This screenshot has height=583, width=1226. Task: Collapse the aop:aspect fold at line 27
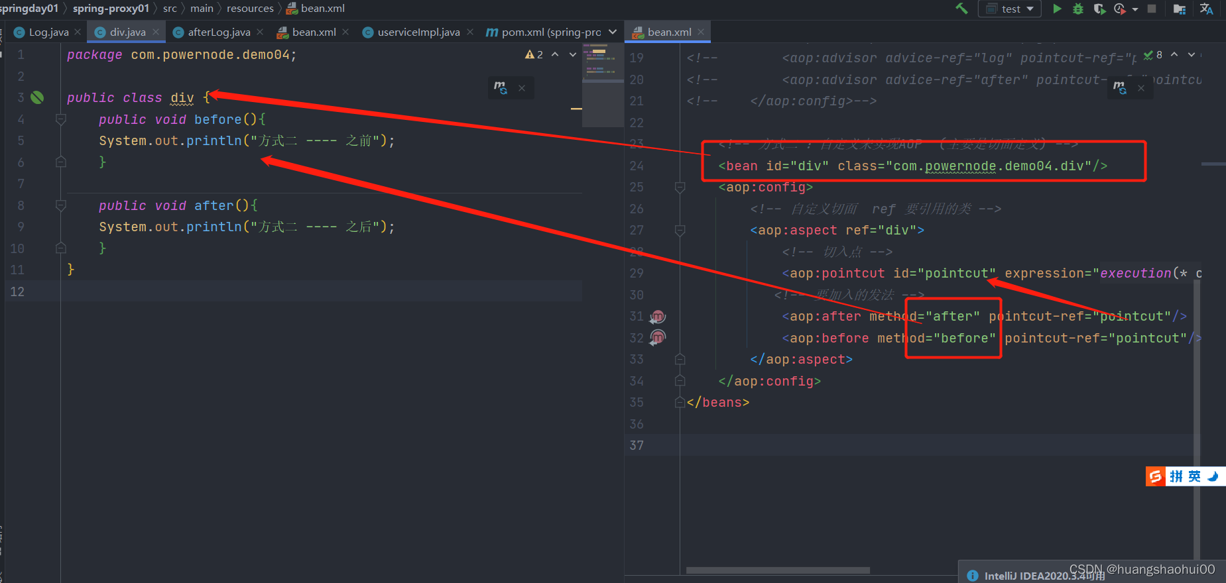[x=680, y=231]
